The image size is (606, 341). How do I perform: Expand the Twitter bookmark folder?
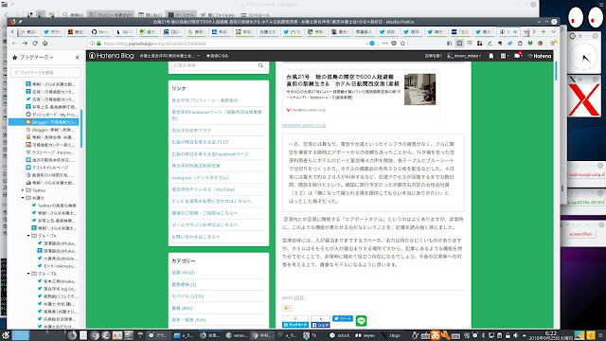23,190
